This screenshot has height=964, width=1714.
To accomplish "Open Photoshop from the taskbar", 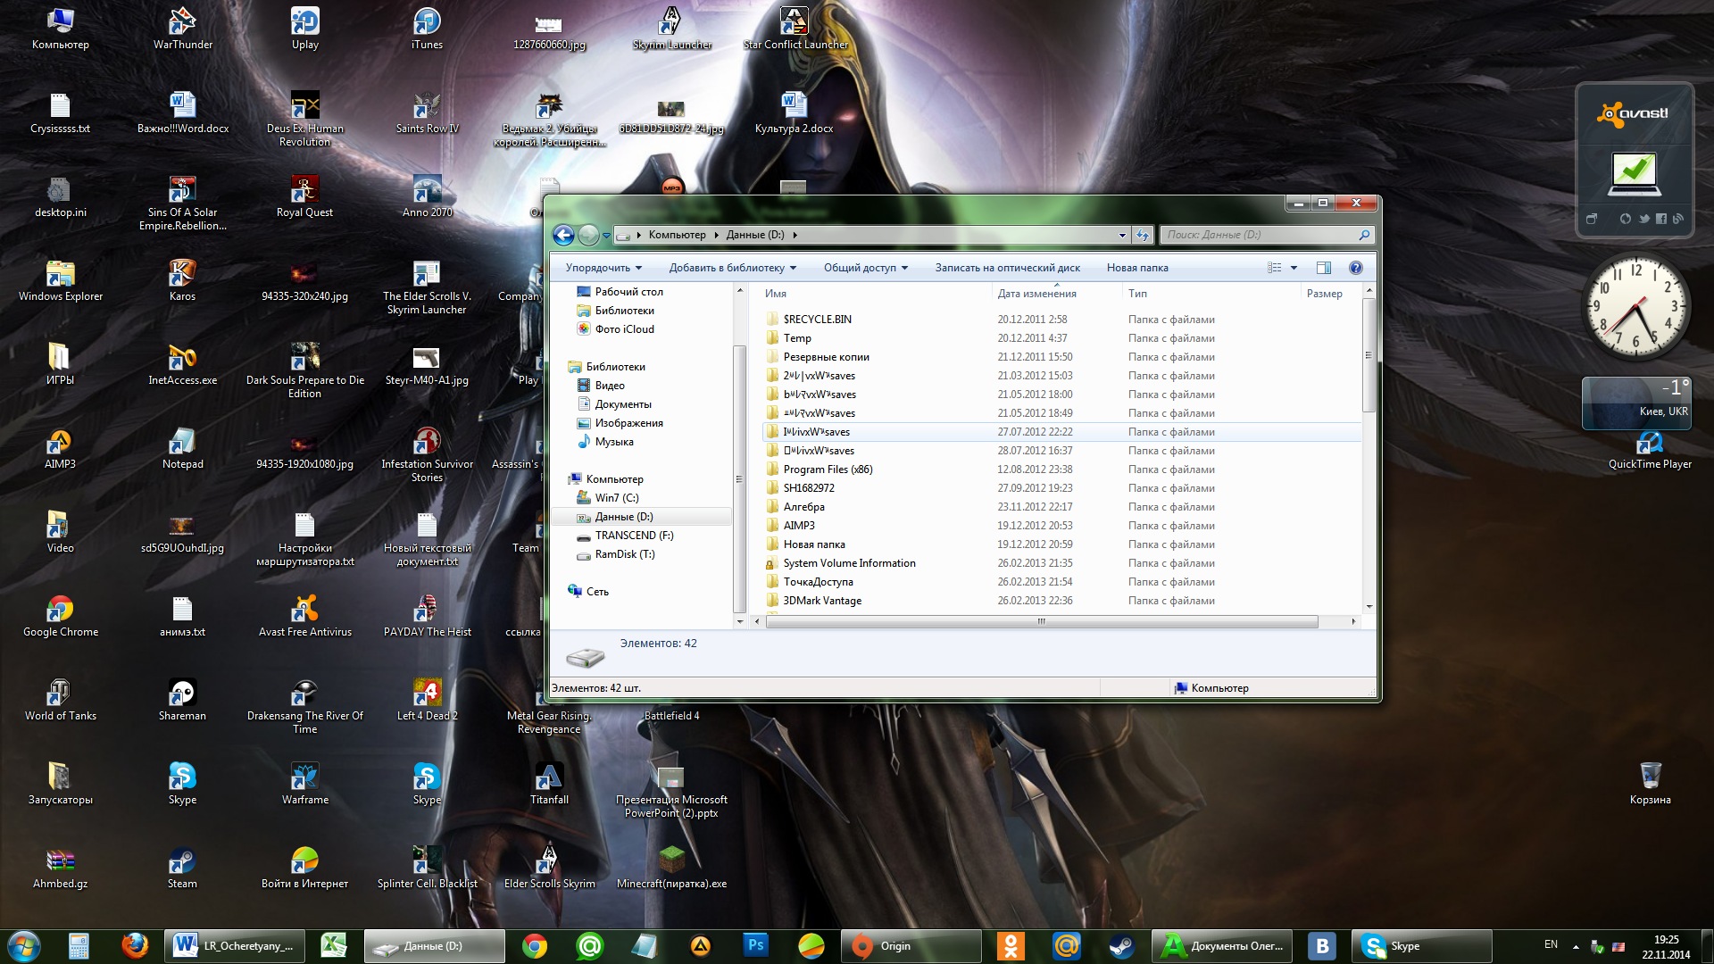I will [755, 945].
